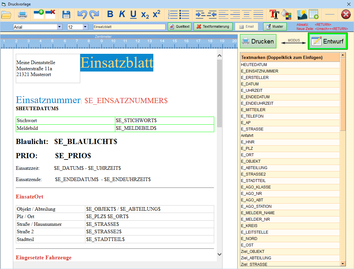Click the Einsatzblatt template name field
This screenshot has height=269, width=354.
point(129,27)
